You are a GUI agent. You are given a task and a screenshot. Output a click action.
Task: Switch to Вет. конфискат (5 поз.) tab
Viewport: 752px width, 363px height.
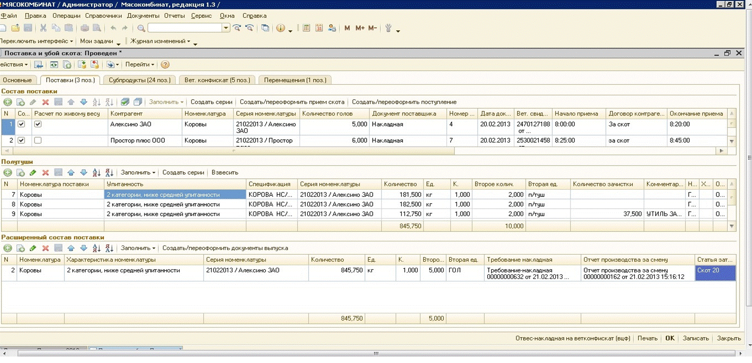(217, 80)
